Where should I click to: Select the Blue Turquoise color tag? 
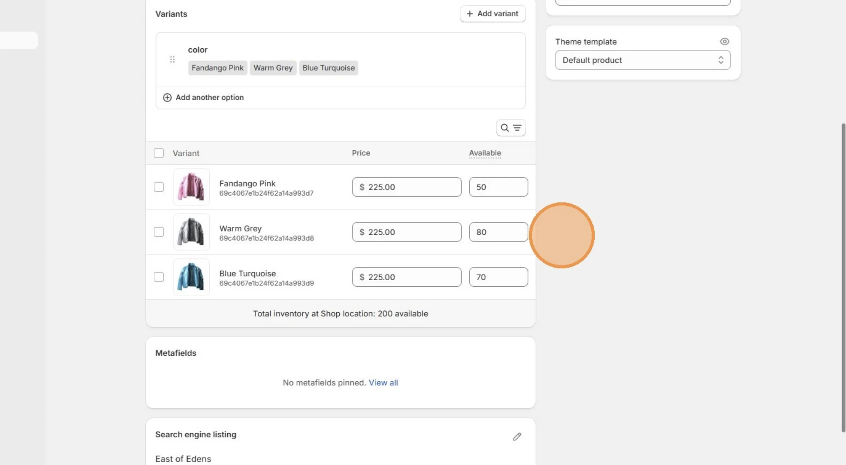point(329,68)
